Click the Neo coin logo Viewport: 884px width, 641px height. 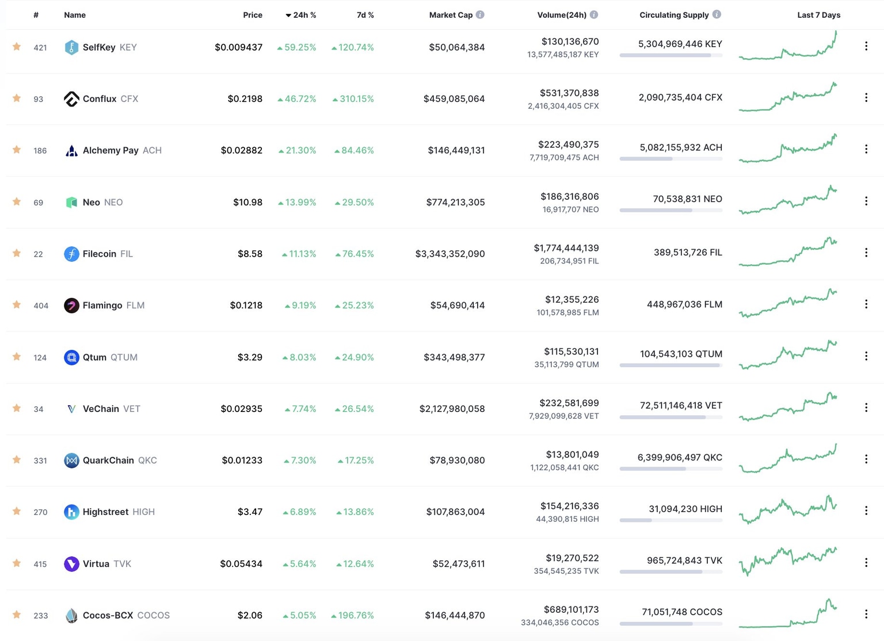click(71, 202)
